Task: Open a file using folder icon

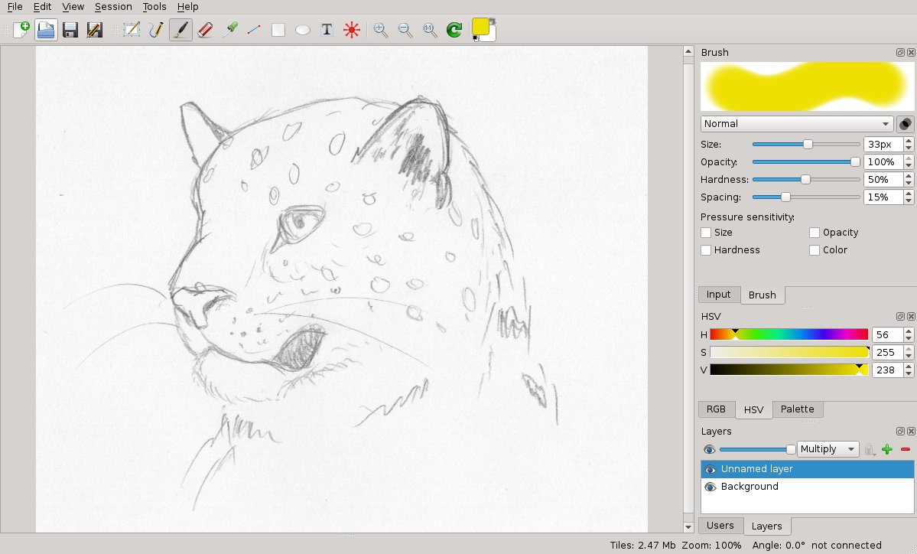Action: (46, 30)
